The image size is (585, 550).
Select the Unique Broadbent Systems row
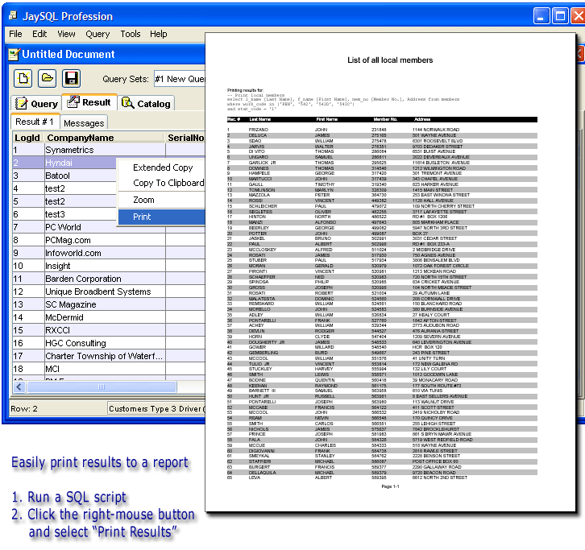click(109, 292)
